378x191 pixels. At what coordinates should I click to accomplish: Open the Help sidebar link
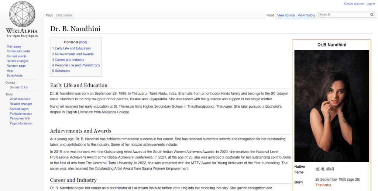(x=10, y=71)
